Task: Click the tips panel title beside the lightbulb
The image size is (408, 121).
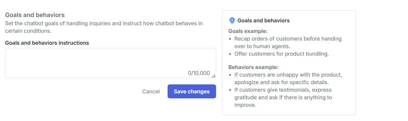Action: pyautogui.click(x=263, y=20)
